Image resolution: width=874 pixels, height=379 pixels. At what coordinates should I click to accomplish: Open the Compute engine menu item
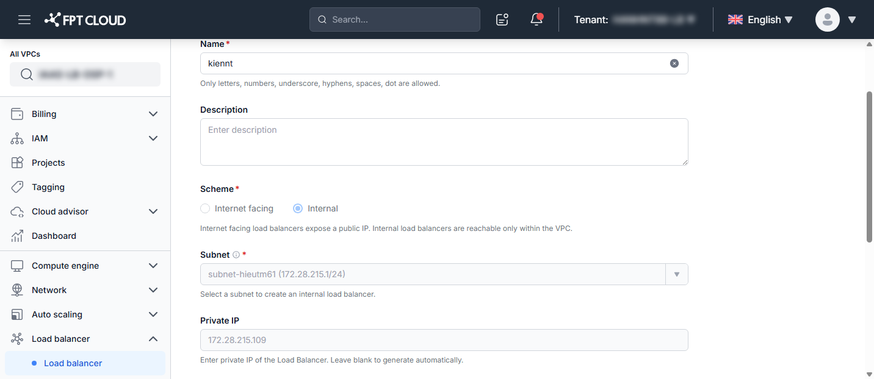(x=85, y=266)
